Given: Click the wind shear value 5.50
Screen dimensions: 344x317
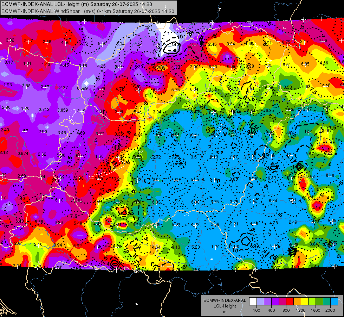Looking at the screenshot, I should pyautogui.click(x=102, y=44).
